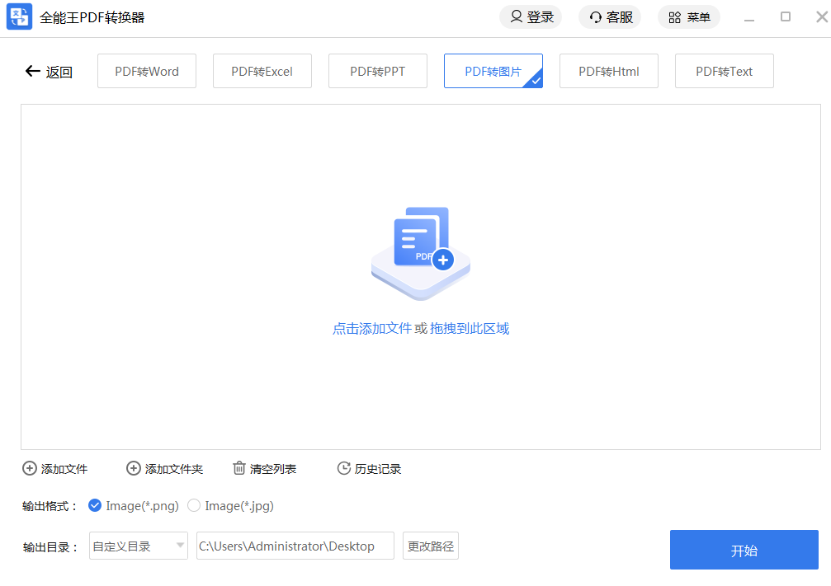The image size is (831, 586).
Task: Open 客服 customer service headset icon
Action: (596, 17)
